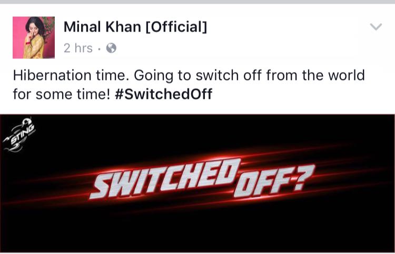Viewport: 395px width, 254px height.
Task: Click the dot separator beside 2 hrs
Action: pyautogui.click(x=99, y=49)
